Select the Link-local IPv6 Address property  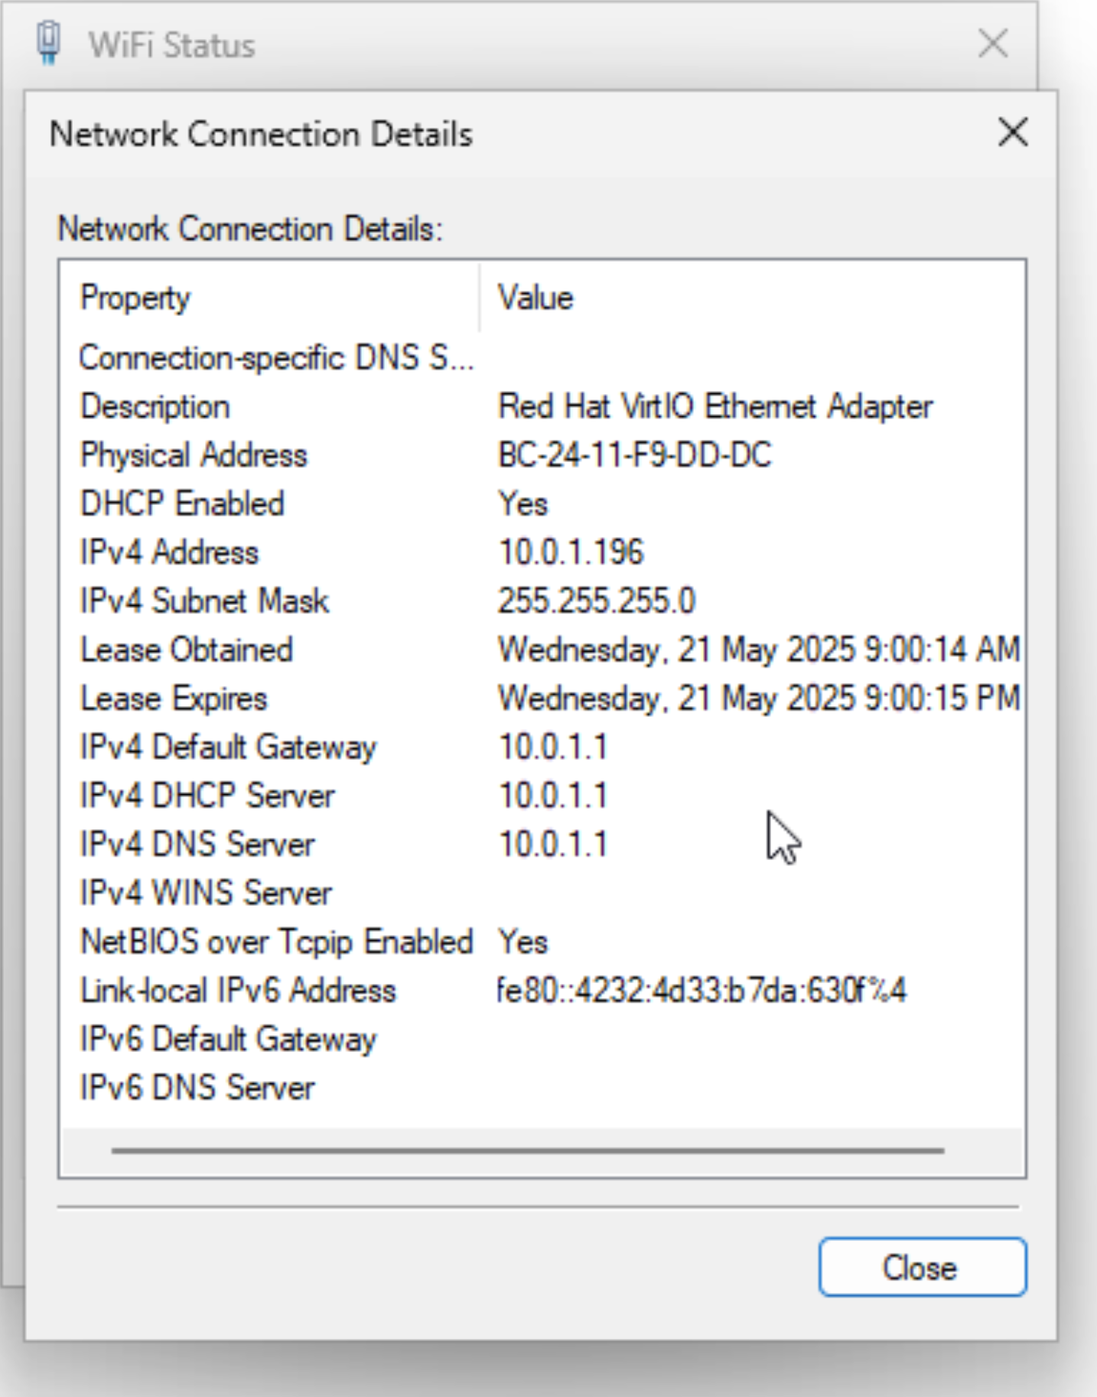[238, 991]
